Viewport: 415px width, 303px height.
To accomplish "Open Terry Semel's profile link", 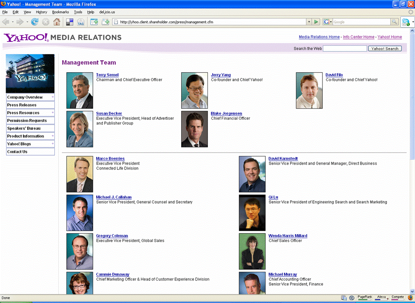I will [x=107, y=75].
